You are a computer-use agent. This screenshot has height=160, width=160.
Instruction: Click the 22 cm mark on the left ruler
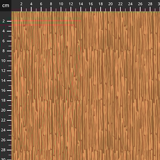pyautogui.click(x=4, y=120)
